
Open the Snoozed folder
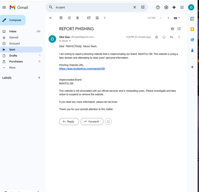pos(21,43)
